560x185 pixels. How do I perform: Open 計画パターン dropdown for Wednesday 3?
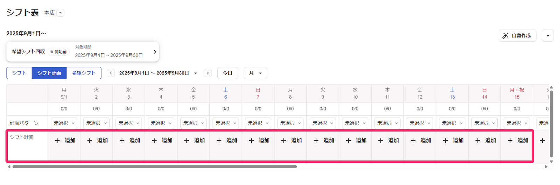[129, 123]
